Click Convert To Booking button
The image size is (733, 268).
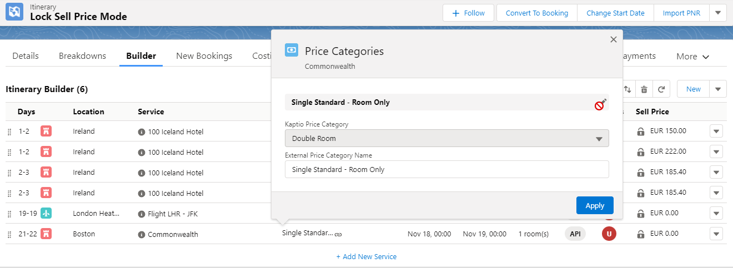537,13
